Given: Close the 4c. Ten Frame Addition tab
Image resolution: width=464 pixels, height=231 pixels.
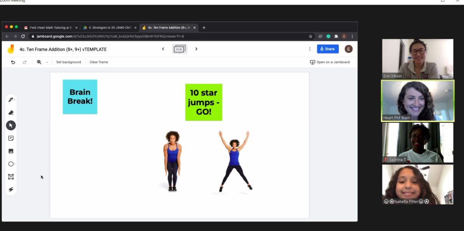Looking at the screenshot, I should (194, 28).
